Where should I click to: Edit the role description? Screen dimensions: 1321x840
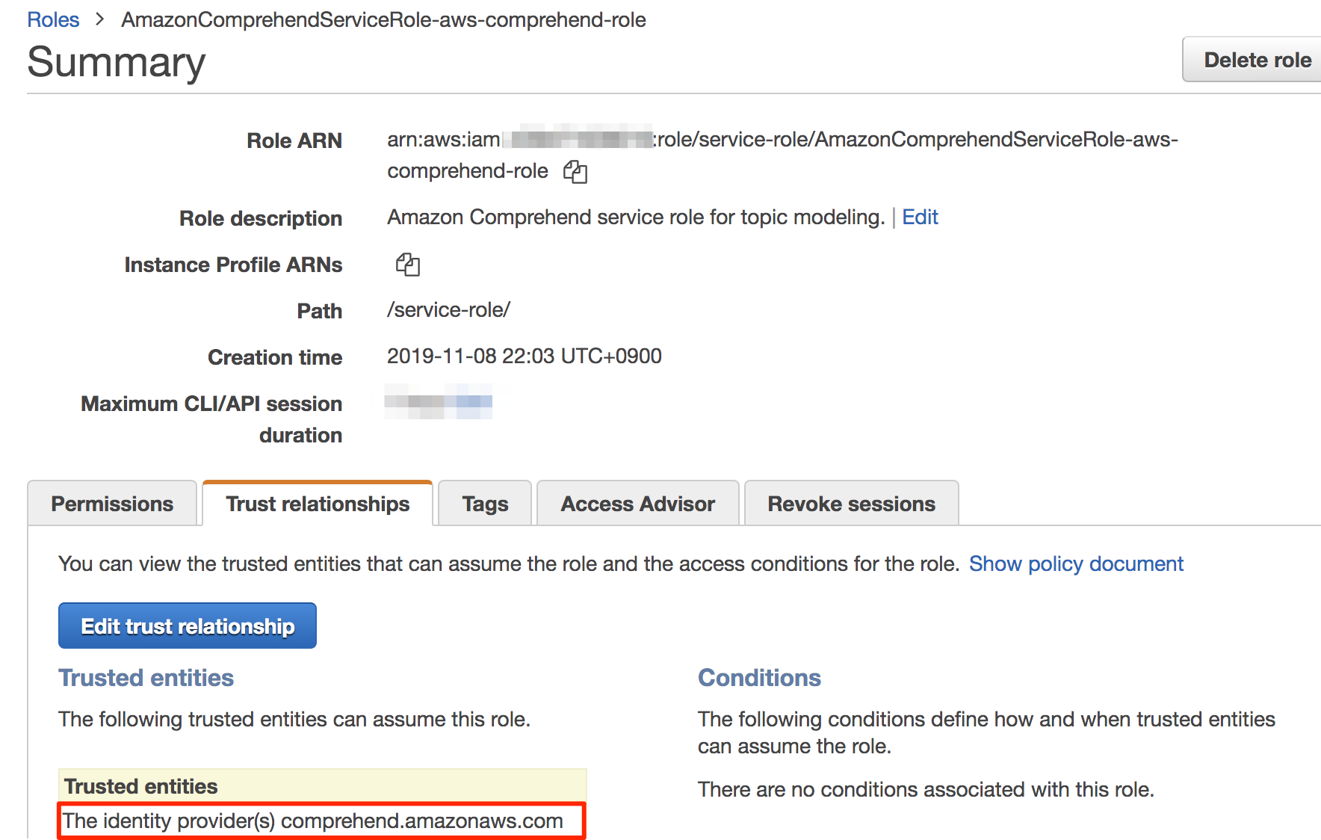(920, 217)
